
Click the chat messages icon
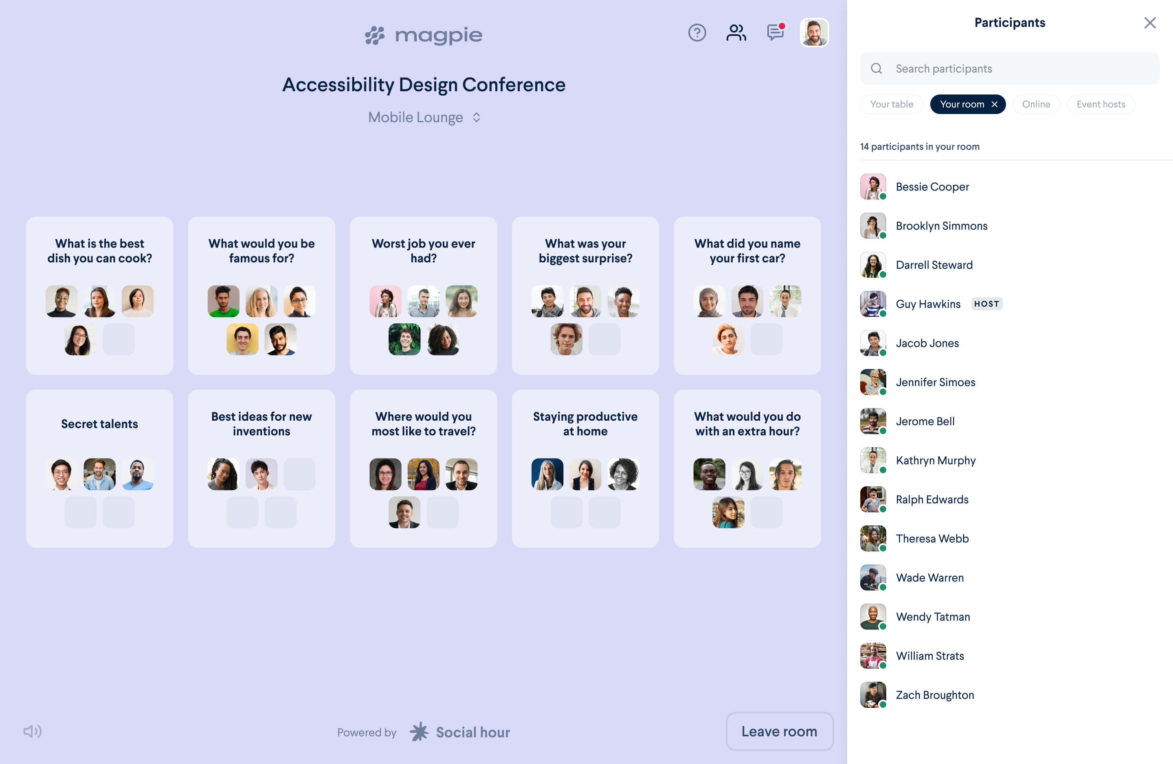coord(774,33)
